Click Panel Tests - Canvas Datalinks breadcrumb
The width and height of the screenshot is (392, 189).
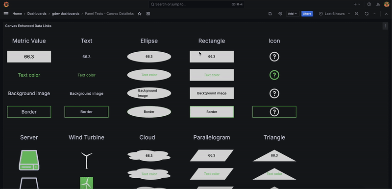tap(109, 14)
